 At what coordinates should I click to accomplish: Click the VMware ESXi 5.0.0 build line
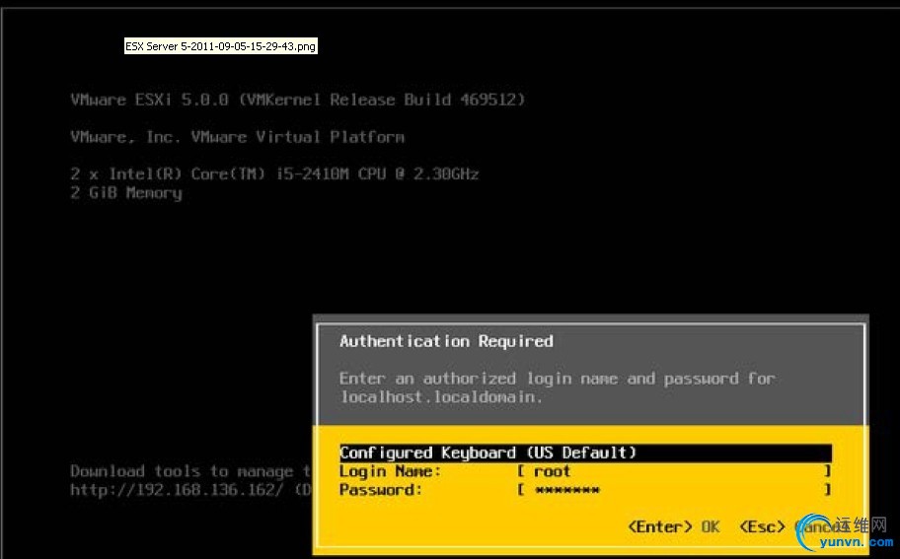click(x=298, y=100)
